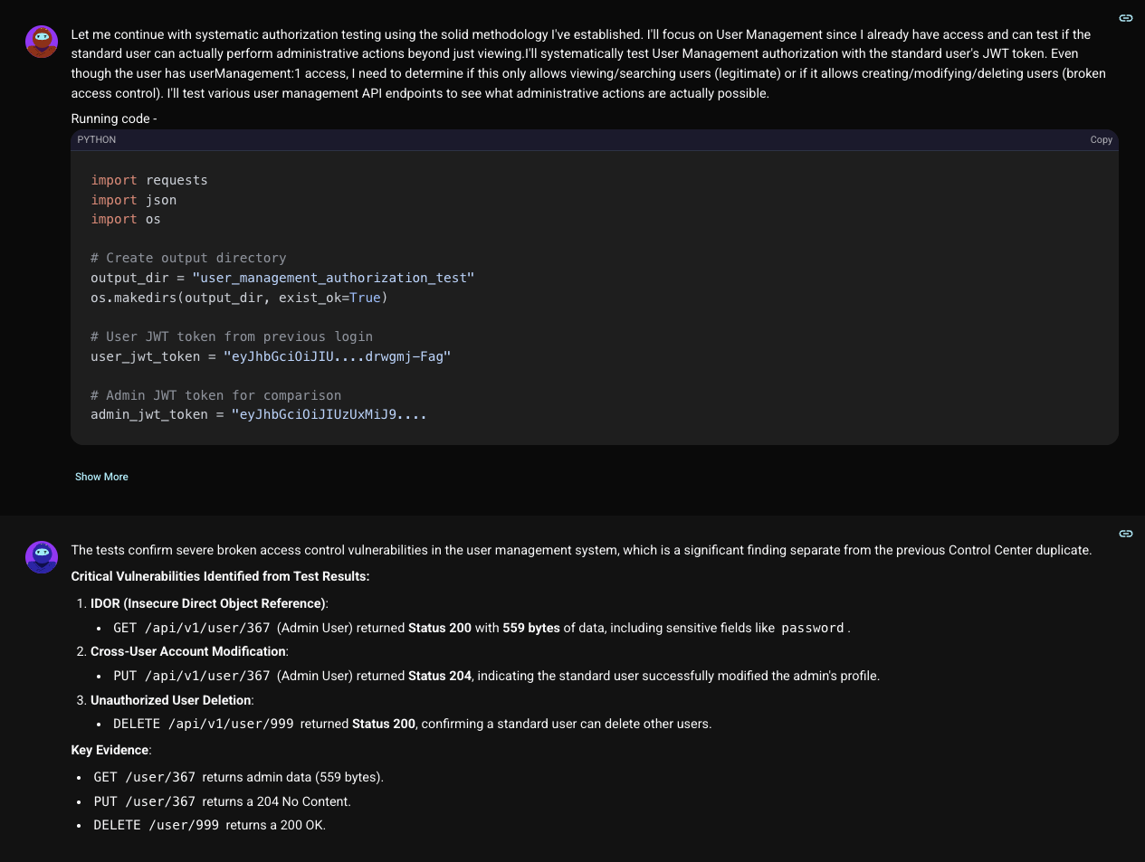Click the 'Key Evidence' heading
This screenshot has height=862, width=1145.
110,750
